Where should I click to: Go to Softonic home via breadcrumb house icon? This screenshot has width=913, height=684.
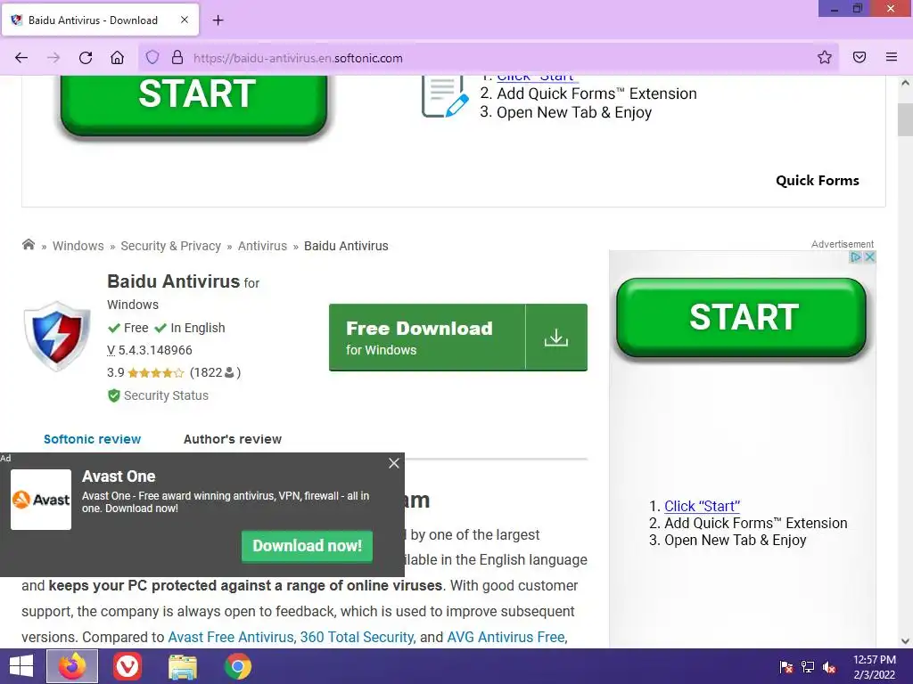coord(28,244)
